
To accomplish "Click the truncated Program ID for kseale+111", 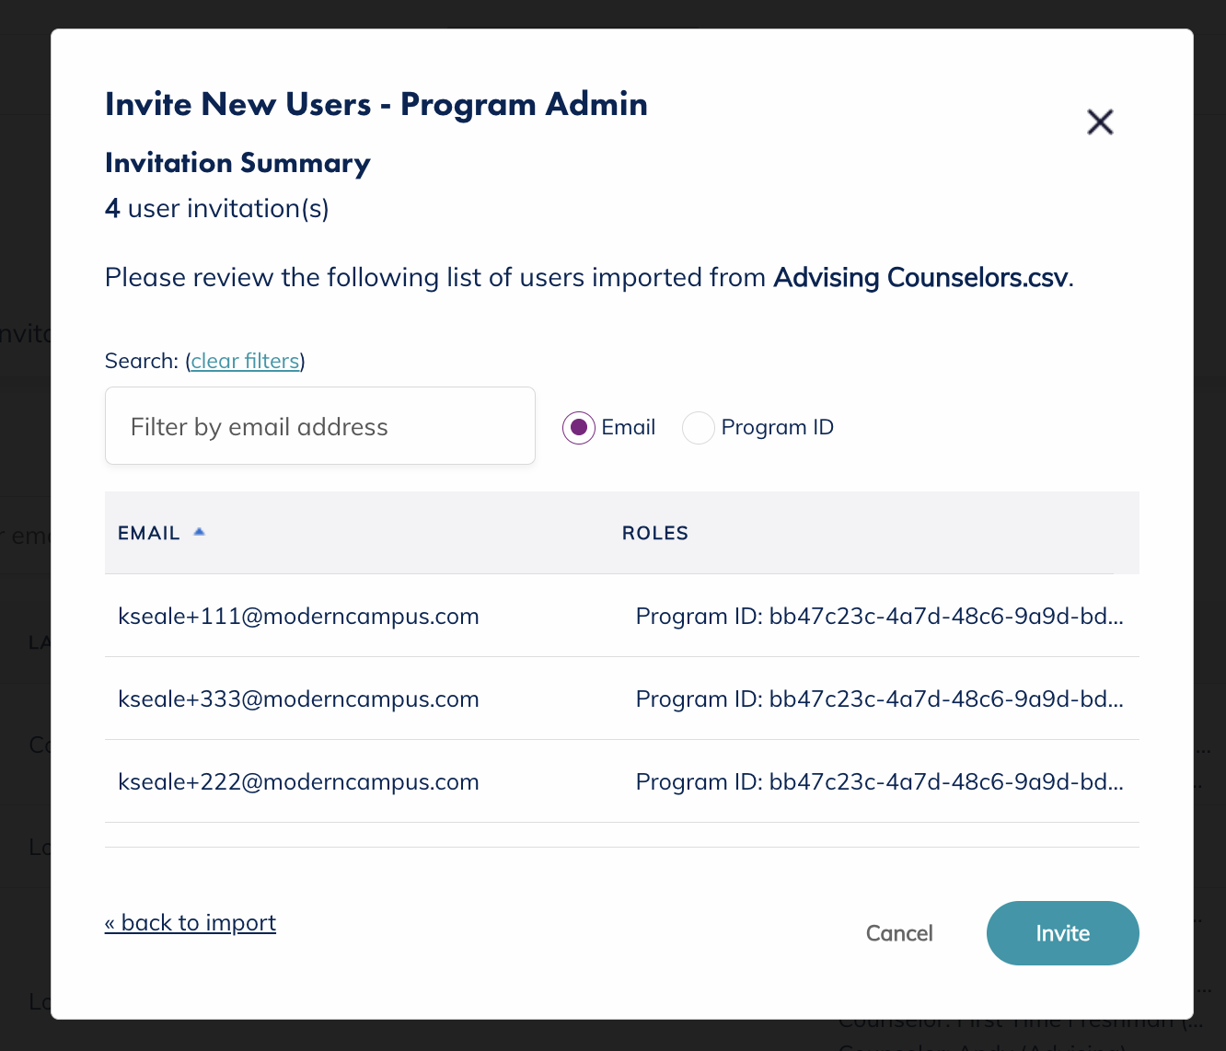I will (879, 616).
